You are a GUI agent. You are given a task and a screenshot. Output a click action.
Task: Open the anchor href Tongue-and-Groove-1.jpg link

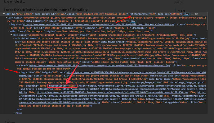[x=100, y=66]
